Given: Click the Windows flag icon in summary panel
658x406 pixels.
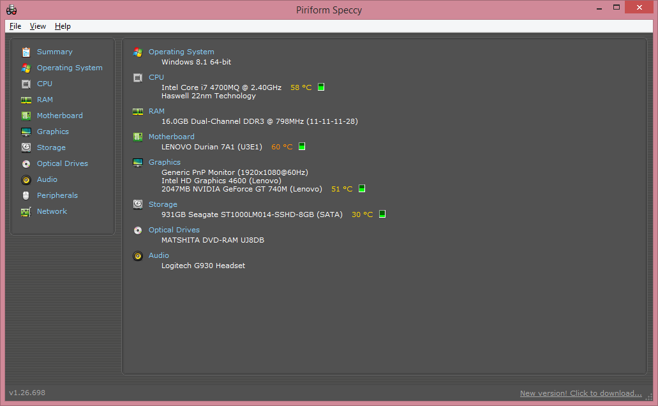Looking at the screenshot, I should click(138, 52).
